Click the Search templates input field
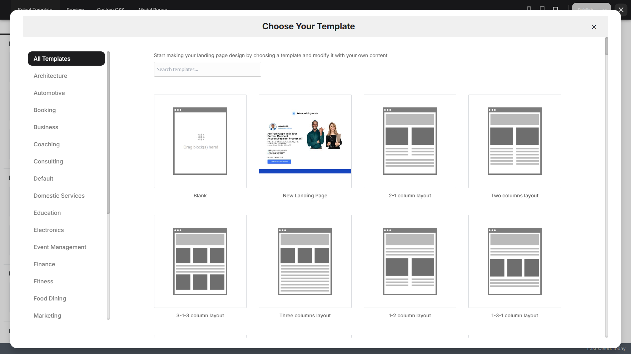Viewport: 631px width, 354px height. click(207, 69)
